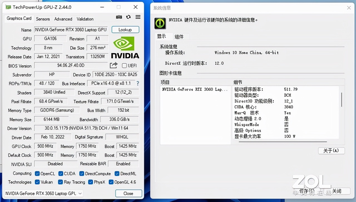
Task: Click the Close button in GPU-Z
Action: 128,193
